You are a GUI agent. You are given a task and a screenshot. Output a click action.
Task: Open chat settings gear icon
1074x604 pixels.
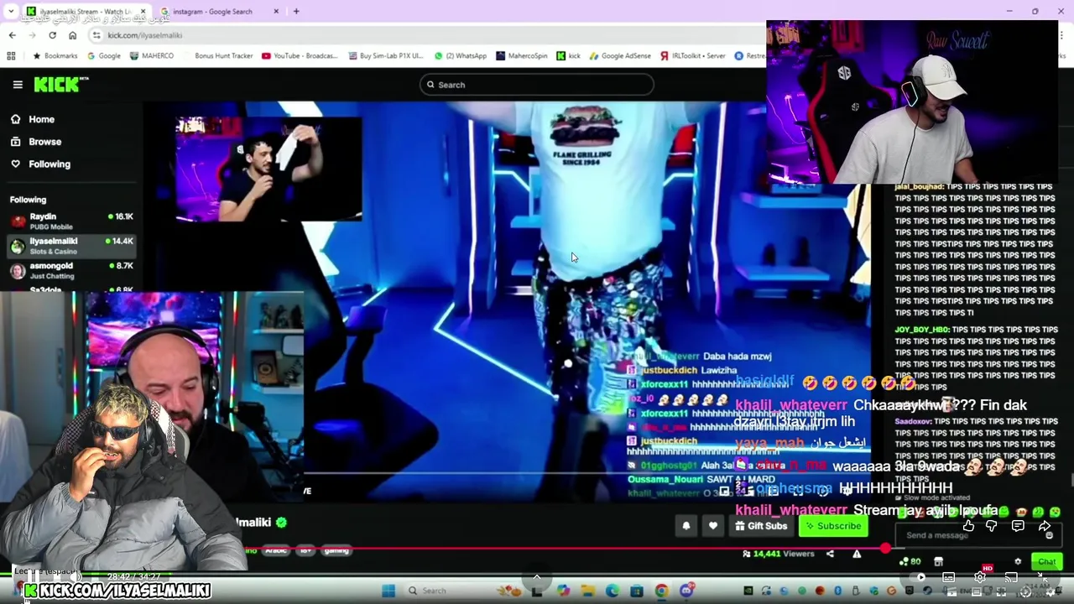pos(1018,562)
